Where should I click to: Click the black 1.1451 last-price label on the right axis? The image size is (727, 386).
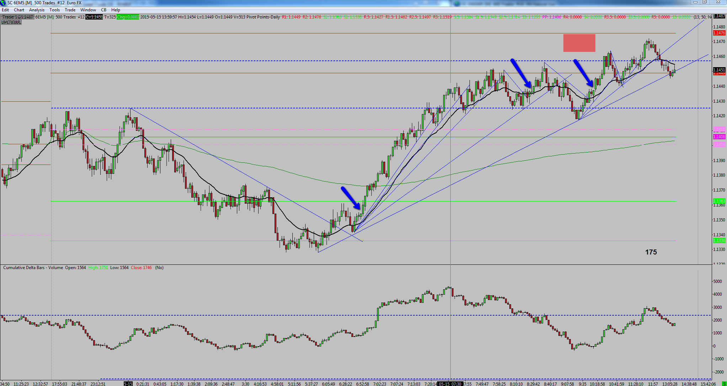click(x=719, y=70)
